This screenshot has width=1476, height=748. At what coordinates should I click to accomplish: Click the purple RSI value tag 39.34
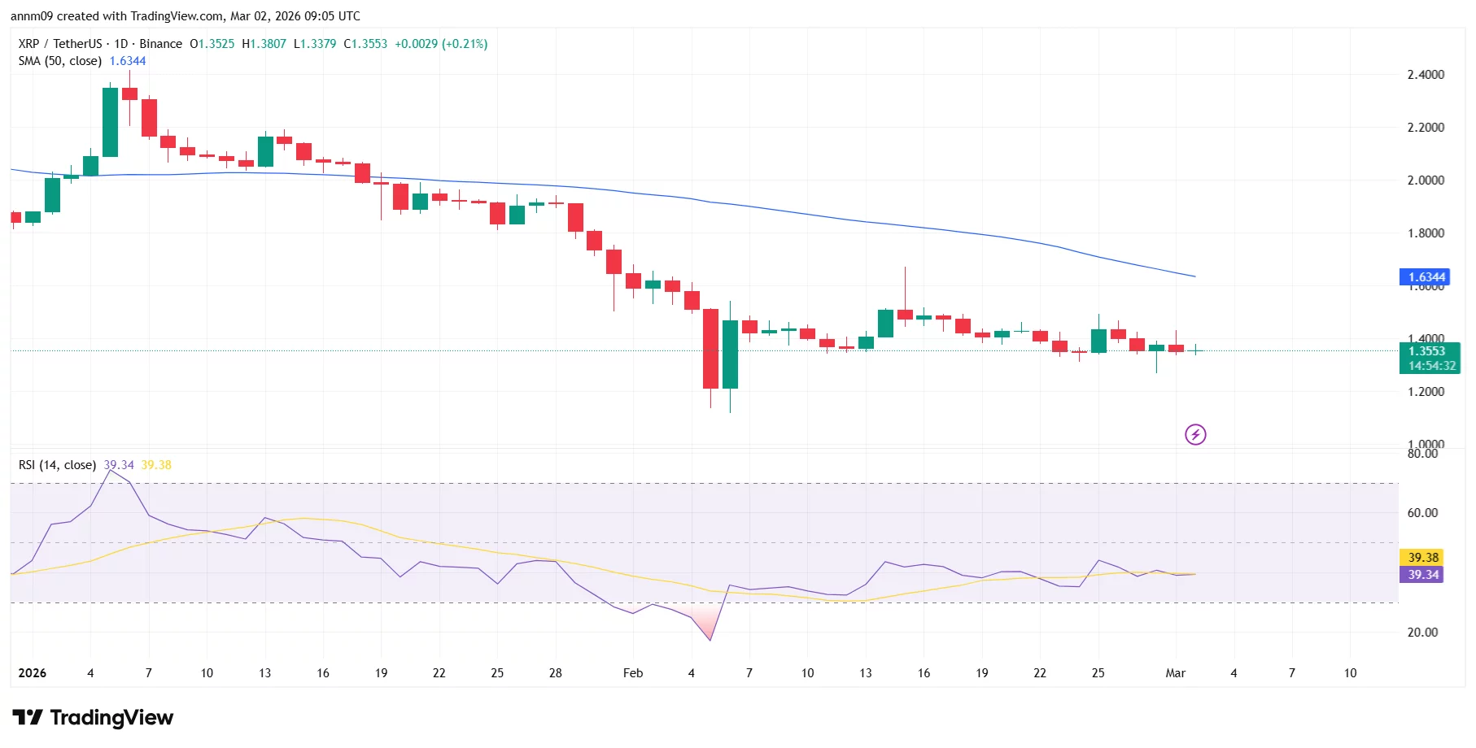1422,575
